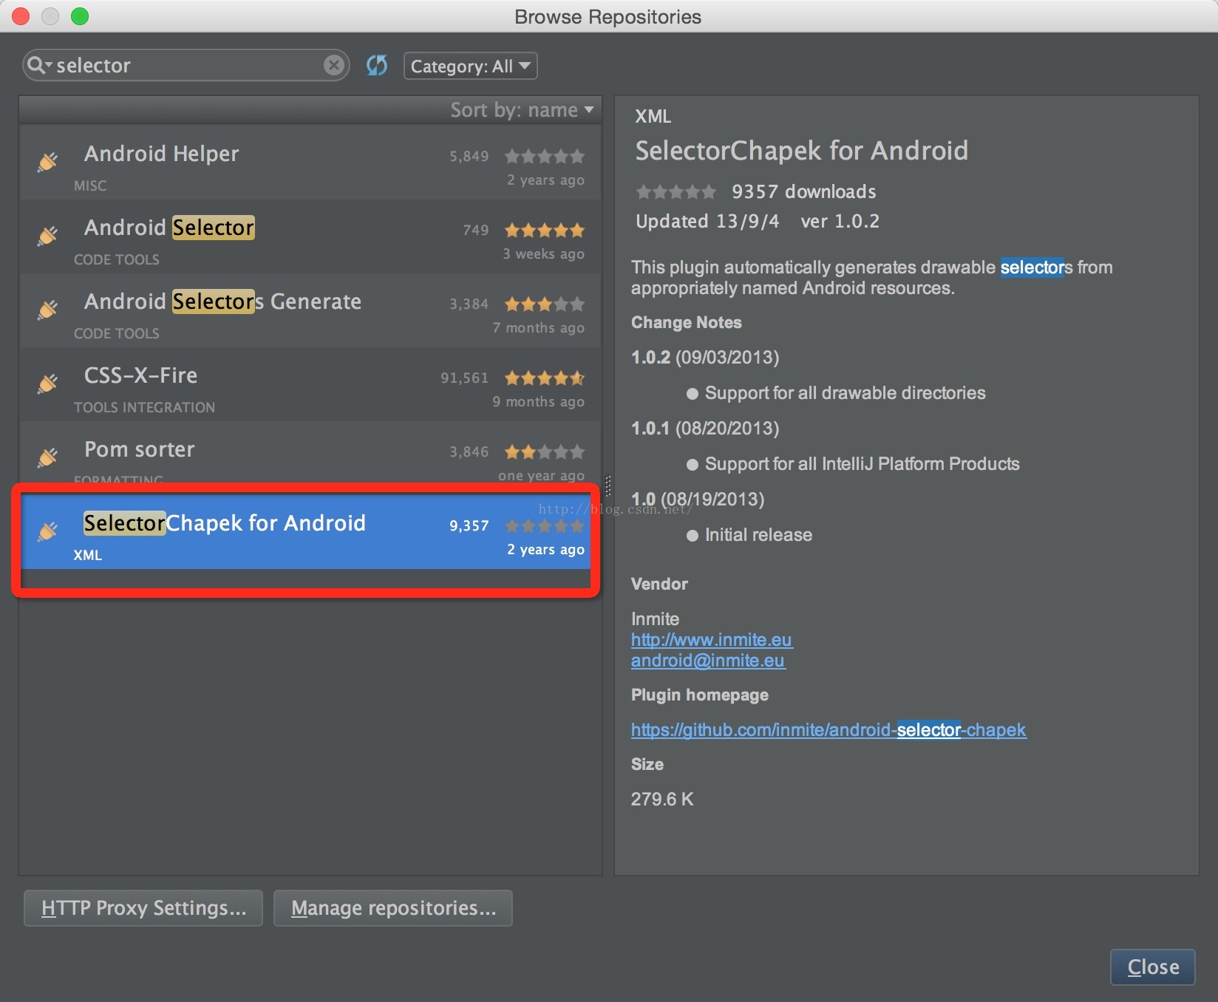Screen dimensions: 1218x1002
Task: Click Android Selector star rating
Action: coord(545,230)
